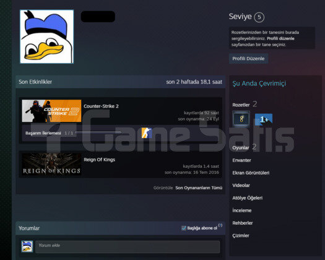Open Ekran Görüntüleri screenshots link

coord(251,173)
